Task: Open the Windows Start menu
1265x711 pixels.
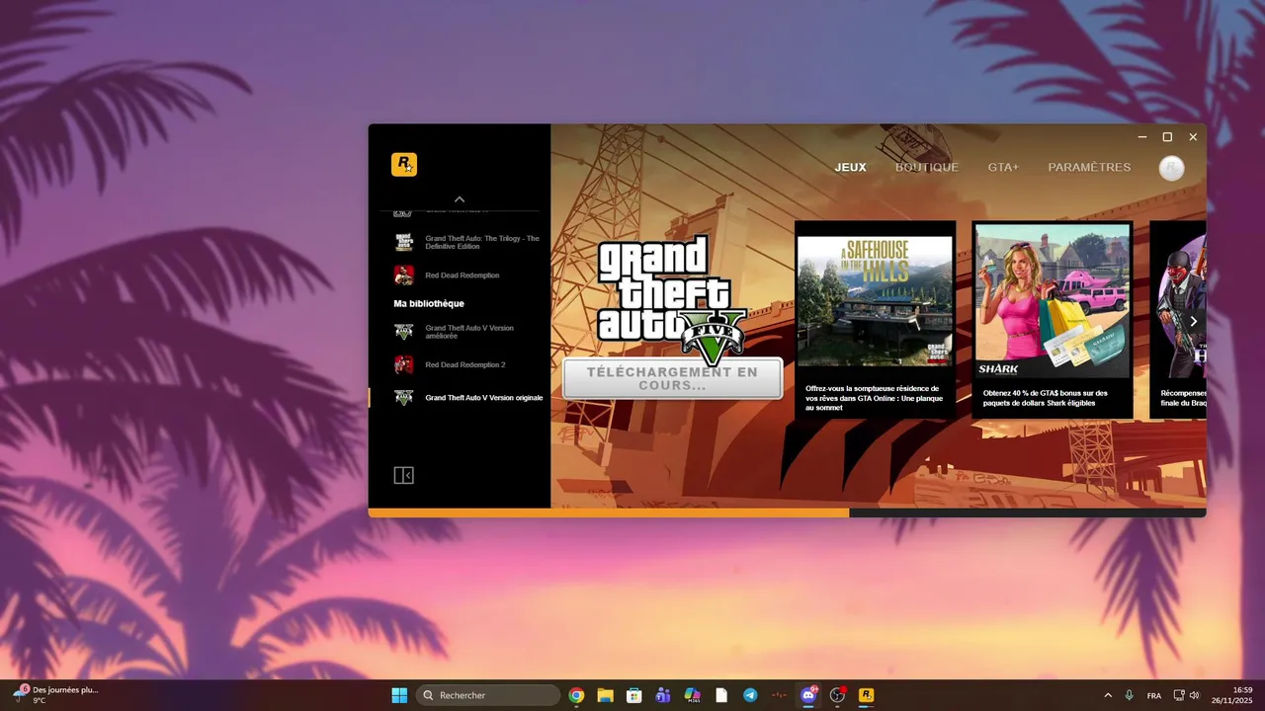Action: coord(399,695)
